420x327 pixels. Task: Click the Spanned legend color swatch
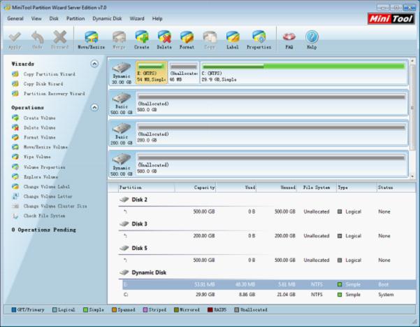tap(115, 309)
